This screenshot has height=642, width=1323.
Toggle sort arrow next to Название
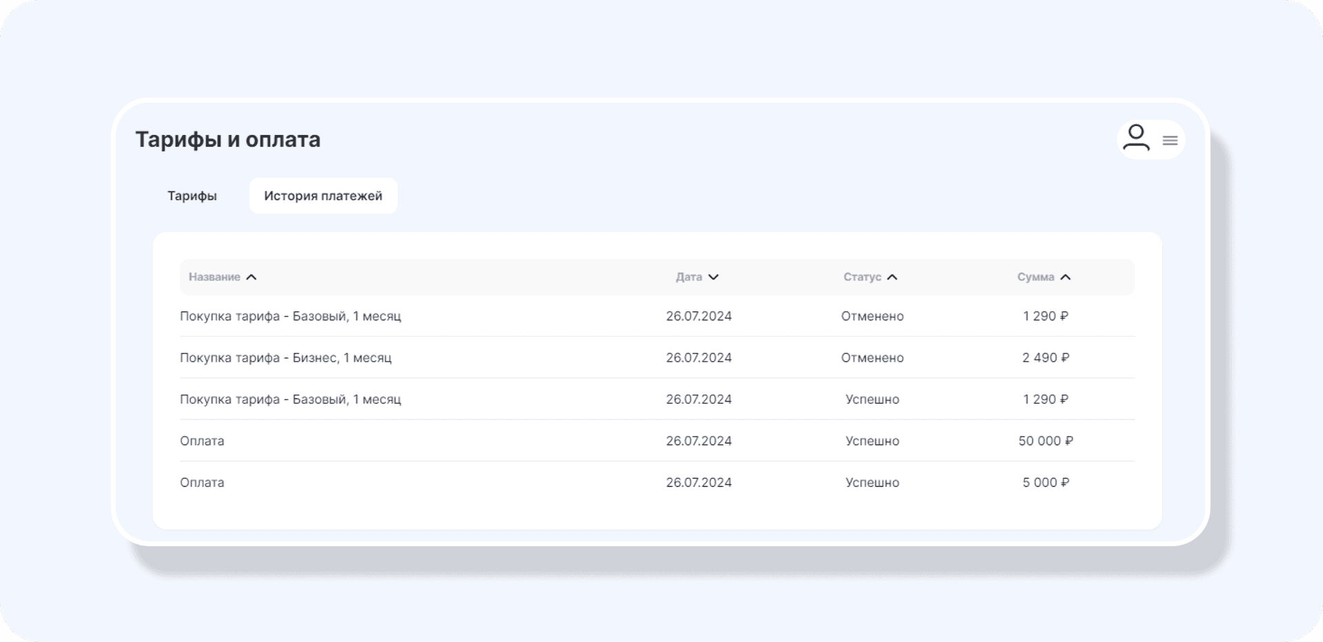pos(252,277)
